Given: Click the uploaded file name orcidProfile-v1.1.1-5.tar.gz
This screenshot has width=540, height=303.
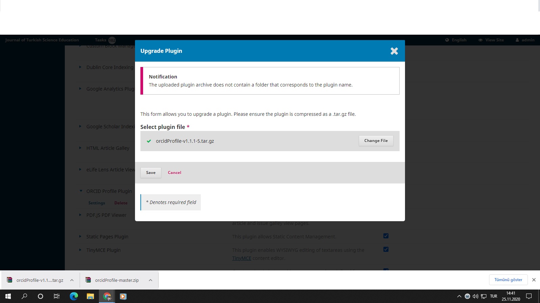Looking at the screenshot, I should pyautogui.click(x=185, y=141).
